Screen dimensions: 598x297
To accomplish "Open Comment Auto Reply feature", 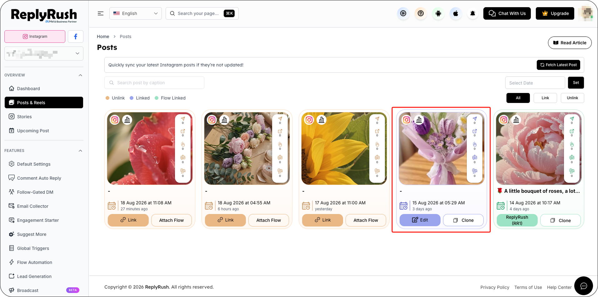I will pyautogui.click(x=39, y=178).
